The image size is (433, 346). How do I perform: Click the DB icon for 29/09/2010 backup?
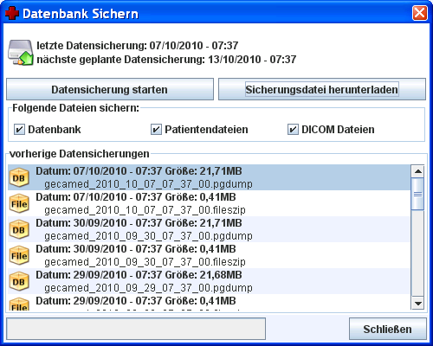(x=19, y=281)
